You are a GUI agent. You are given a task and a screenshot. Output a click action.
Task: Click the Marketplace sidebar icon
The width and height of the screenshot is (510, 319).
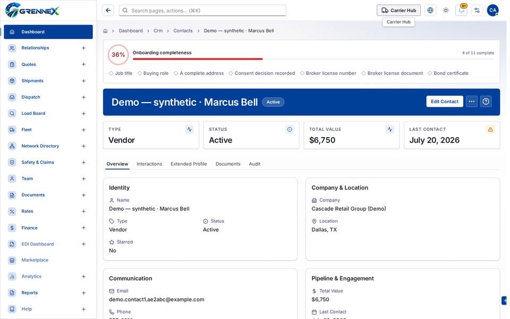click(12, 260)
